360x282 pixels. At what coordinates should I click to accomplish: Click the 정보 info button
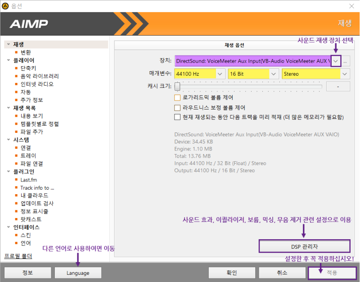click(x=27, y=273)
